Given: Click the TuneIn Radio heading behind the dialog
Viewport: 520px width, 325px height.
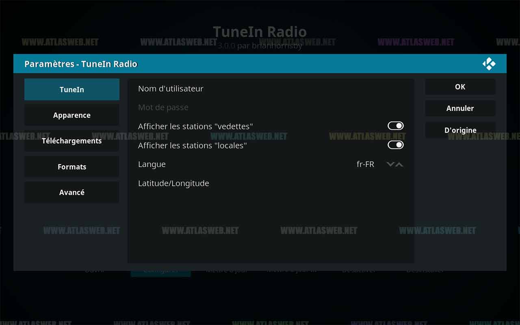Looking at the screenshot, I should 260,31.
